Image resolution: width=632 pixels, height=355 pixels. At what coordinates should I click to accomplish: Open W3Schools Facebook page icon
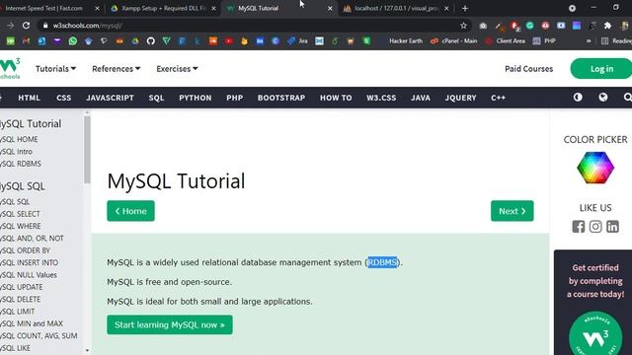(578, 227)
